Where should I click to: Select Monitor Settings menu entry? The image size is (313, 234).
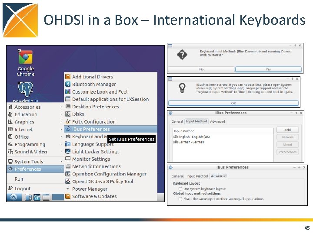[110, 159]
